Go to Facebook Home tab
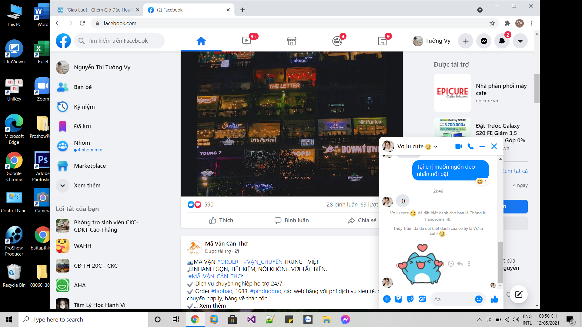Viewport: 582px width, 327px height. pos(201,41)
